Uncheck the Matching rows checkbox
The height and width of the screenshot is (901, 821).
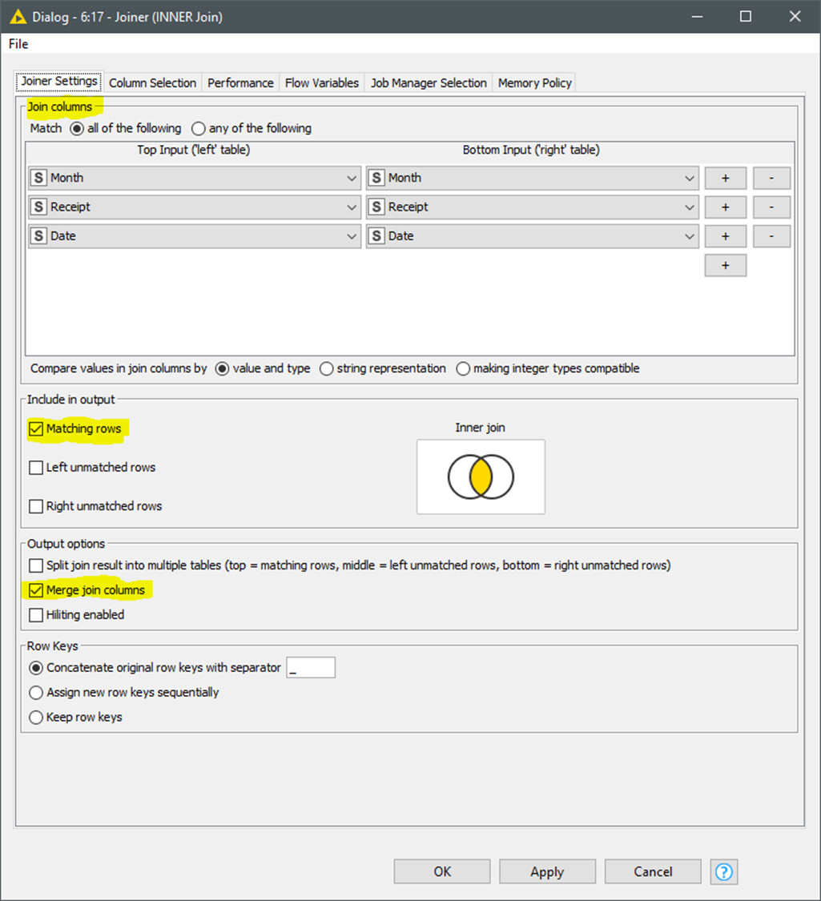pos(36,428)
